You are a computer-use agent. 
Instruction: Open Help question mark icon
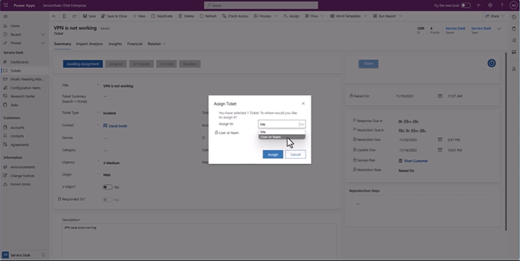pos(502,5)
